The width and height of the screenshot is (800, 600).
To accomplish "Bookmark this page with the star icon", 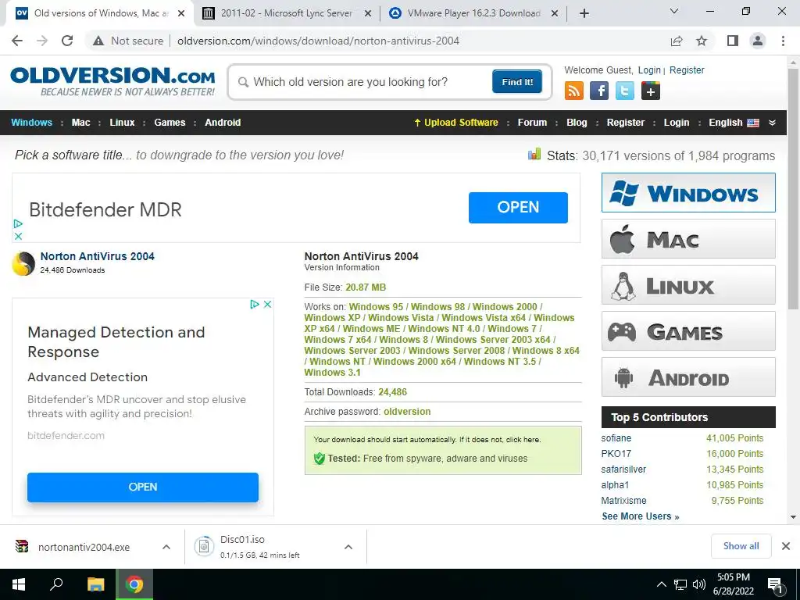I will [702, 41].
